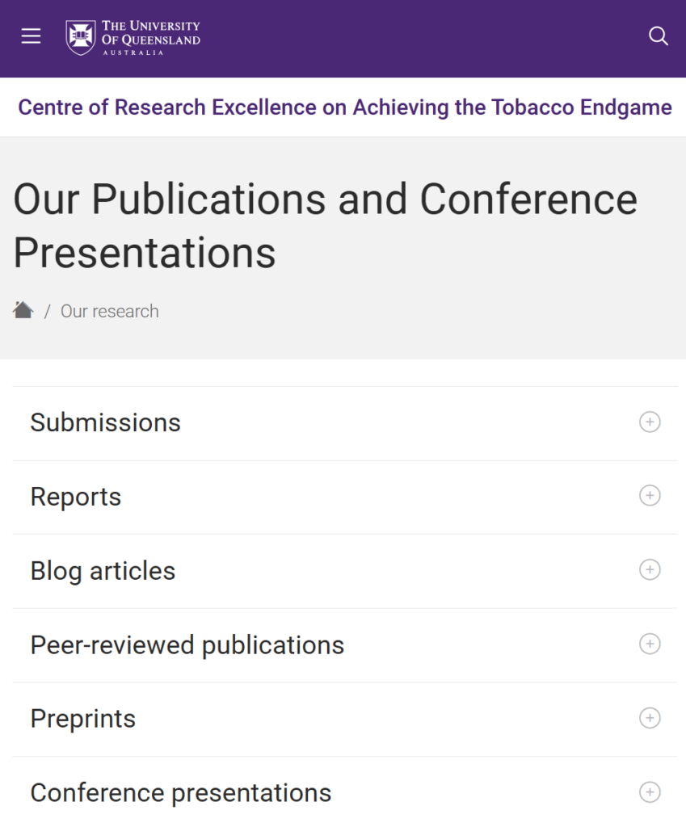Viewport: 686px width, 827px height.
Task: Expand the Preprints accordion heading
Action: [345, 720]
